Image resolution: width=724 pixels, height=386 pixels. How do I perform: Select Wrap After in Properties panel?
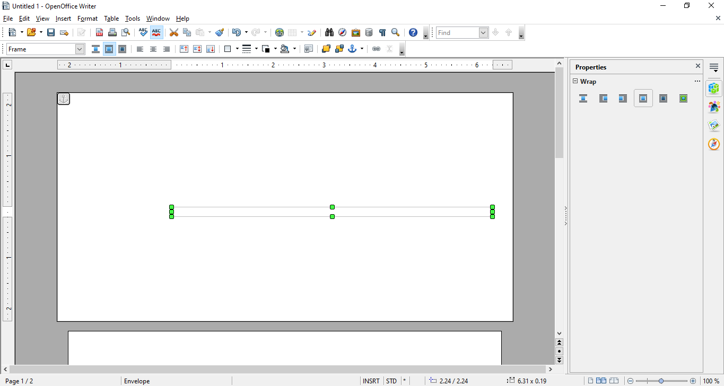pos(623,98)
